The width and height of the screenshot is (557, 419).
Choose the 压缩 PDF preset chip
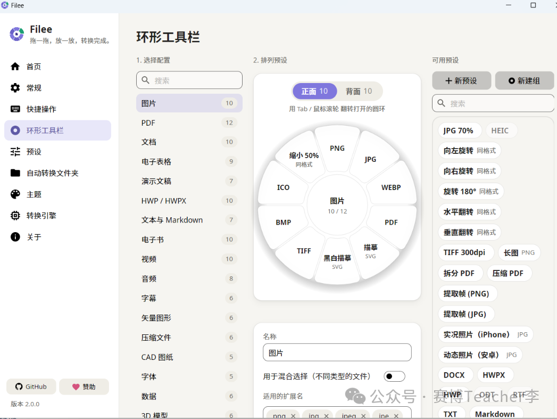509,273
